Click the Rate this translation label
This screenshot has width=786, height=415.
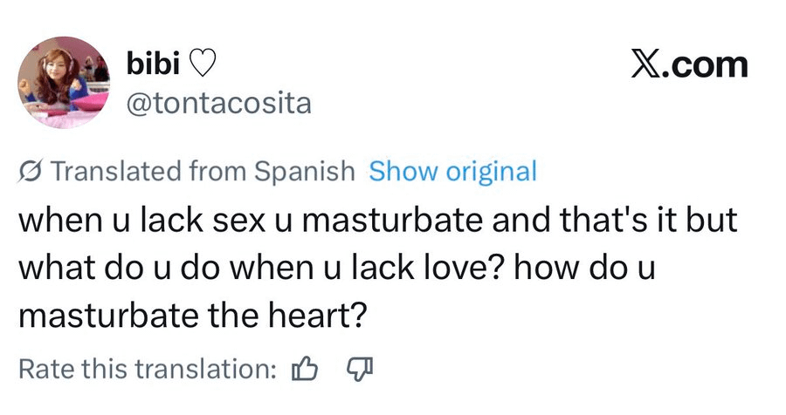pos(146,370)
